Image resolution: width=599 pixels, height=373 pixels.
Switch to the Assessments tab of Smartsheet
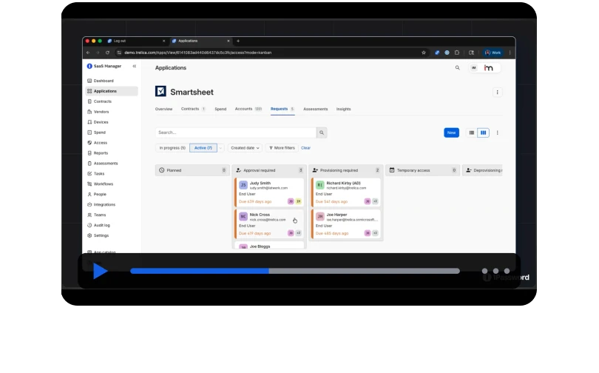point(316,109)
